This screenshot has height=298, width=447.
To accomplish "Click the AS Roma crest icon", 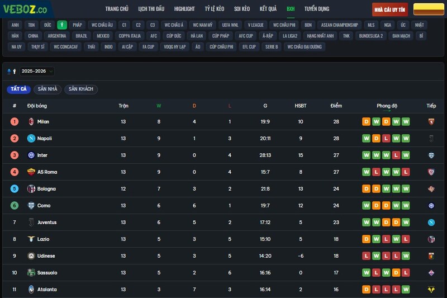I will (x=31, y=172).
